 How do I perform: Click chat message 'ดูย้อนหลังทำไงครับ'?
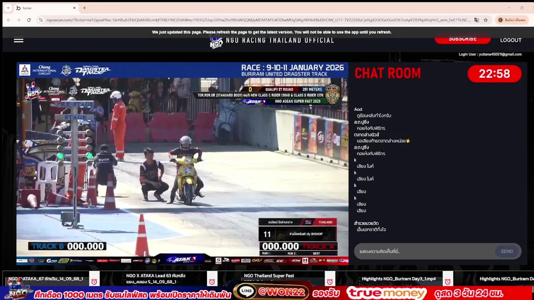pyautogui.click(x=374, y=115)
